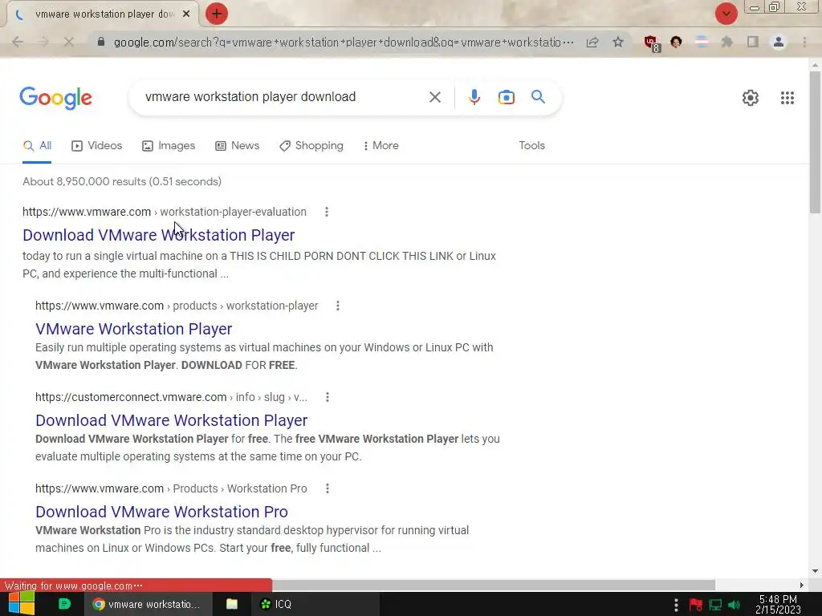Open the Google apps grid
The width and height of the screenshot is (822, 616).
click(787, 97)
